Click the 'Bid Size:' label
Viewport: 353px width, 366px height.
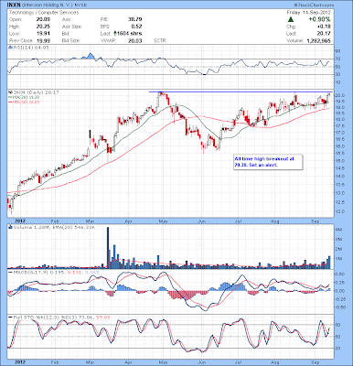[x=70, y=40]
